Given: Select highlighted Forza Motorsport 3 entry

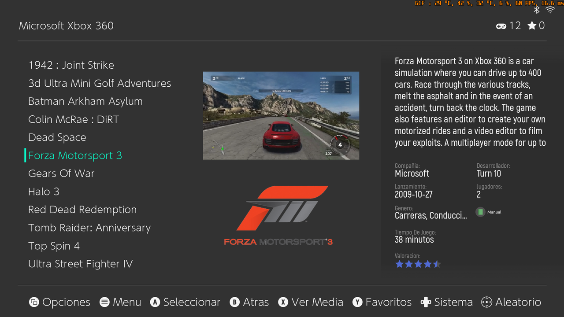Looking at the screenshot, I should click(x=75, y=155).
